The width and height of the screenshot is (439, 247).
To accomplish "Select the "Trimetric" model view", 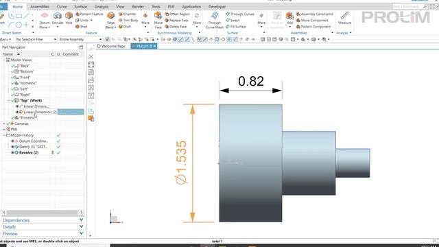I will tap(27, 118).
